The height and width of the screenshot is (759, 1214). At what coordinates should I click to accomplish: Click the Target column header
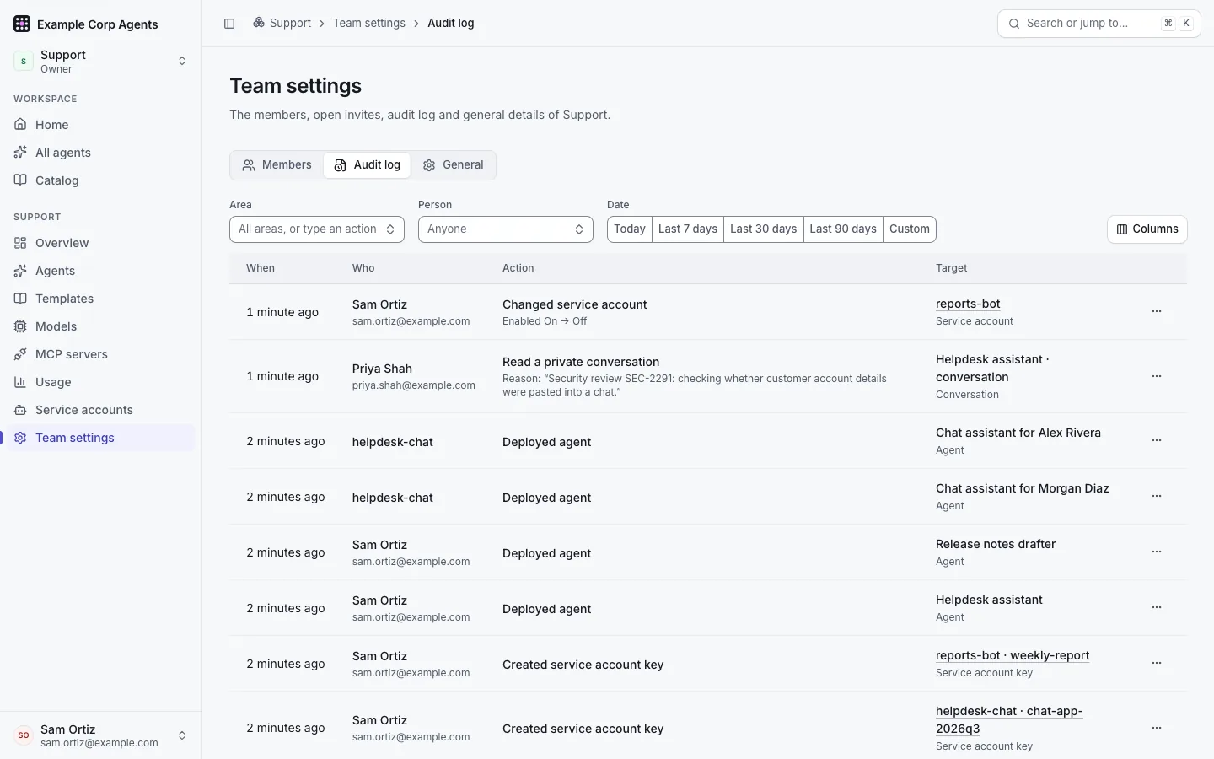(951, 268)
